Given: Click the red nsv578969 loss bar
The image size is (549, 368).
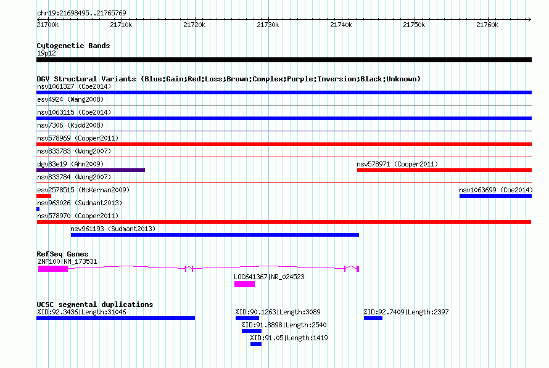Looking at the screenshot, I should pos(284,144).
